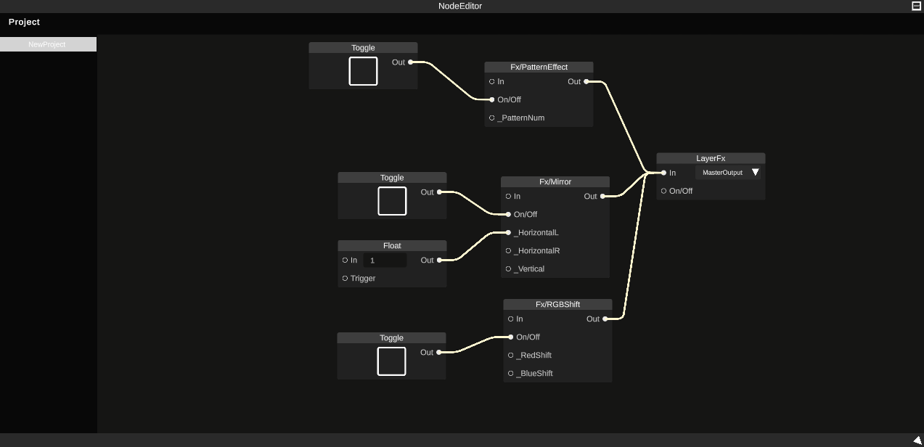This screenshot has height=447, width=924.
Task: Click the window layout icon in the title bar
Action: [915, 6]
